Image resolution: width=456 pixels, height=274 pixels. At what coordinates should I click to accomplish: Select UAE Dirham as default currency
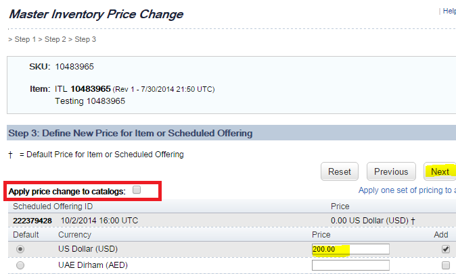coord(20,265)
